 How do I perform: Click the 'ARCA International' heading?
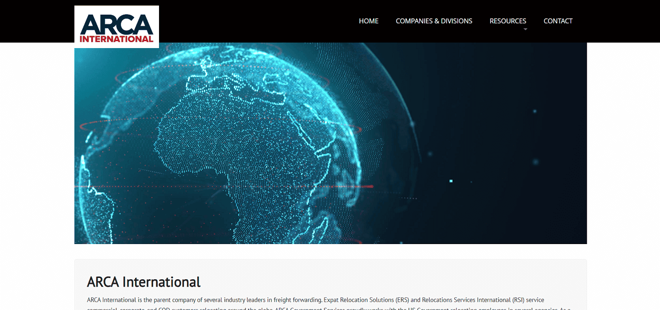coord(144,282)
